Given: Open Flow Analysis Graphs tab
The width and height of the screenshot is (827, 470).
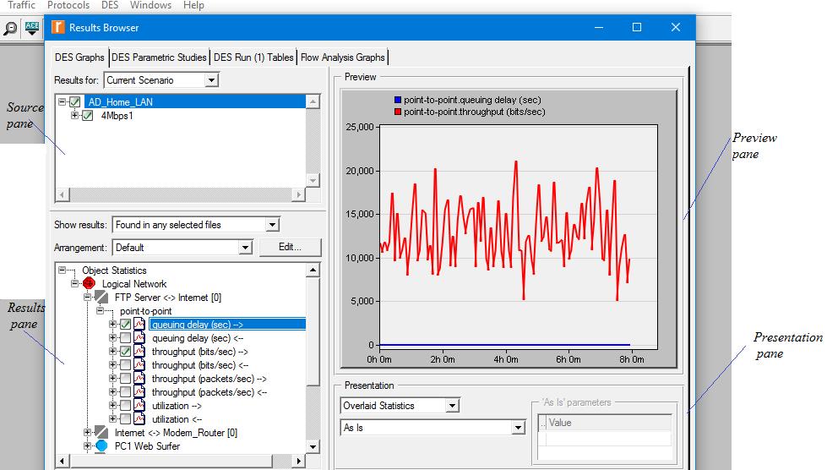Looking at the screenshot, I should pyautogui.click(x=343, y=57).
